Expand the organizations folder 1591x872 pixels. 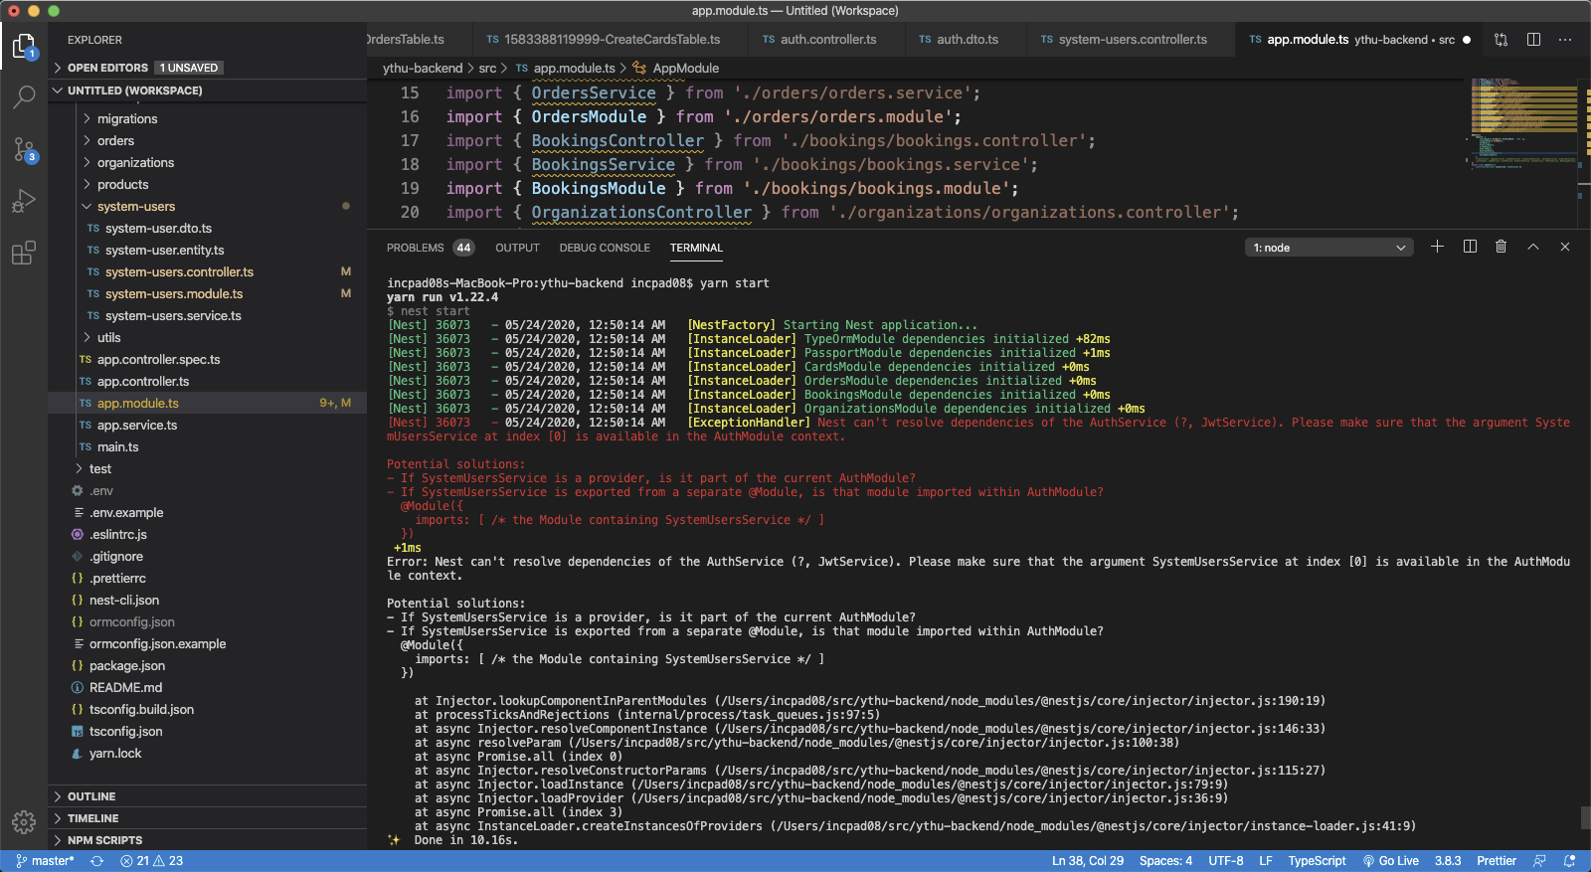coord(208,163)
